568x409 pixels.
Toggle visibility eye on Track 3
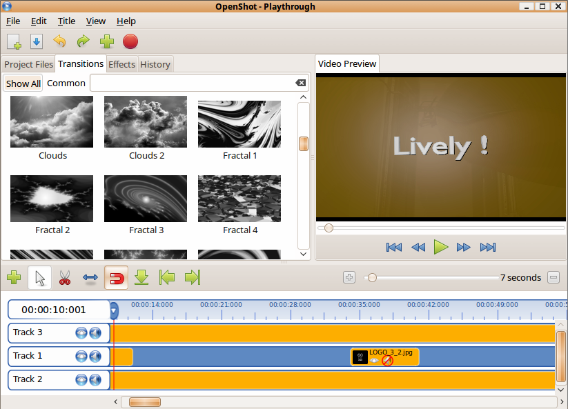[81, 333]
